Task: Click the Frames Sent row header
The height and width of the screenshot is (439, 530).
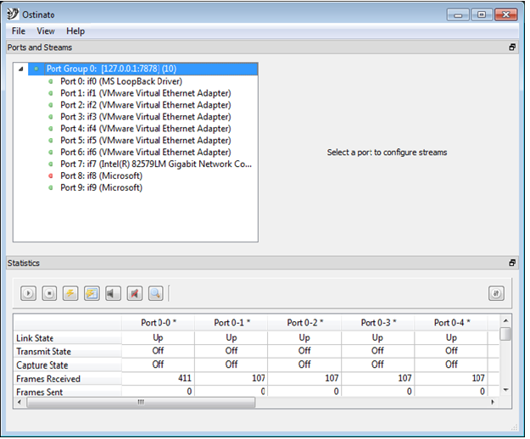Action: 68,392
